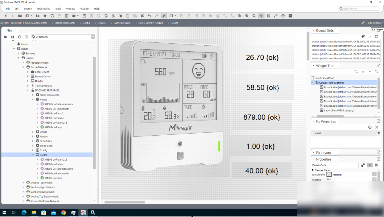Open the Help menu

coord(97,9)
